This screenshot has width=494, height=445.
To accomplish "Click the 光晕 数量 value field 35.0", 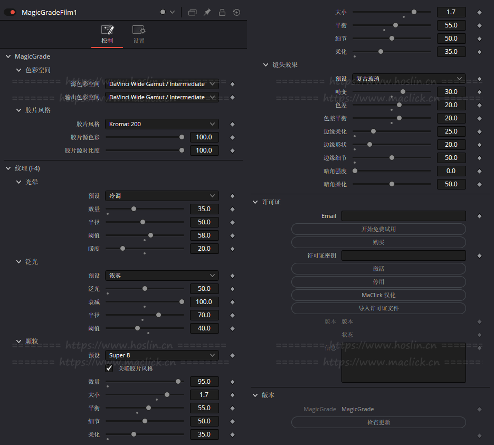I will click(x=204, y=209).
